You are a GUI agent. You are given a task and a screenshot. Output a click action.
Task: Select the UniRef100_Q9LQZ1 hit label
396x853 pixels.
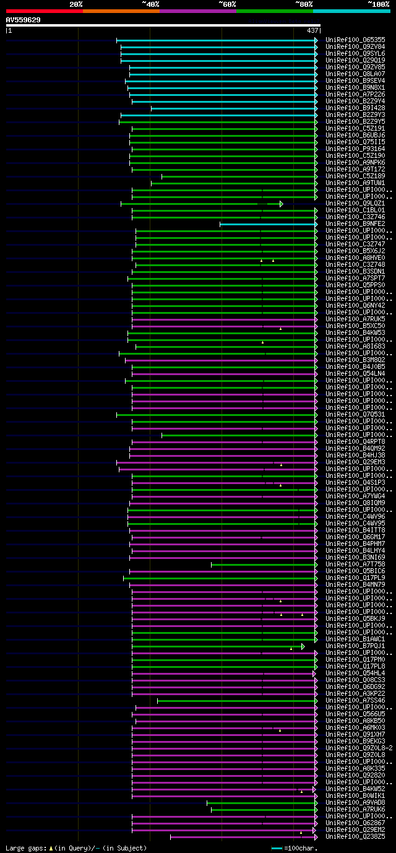tap(355, 204)
